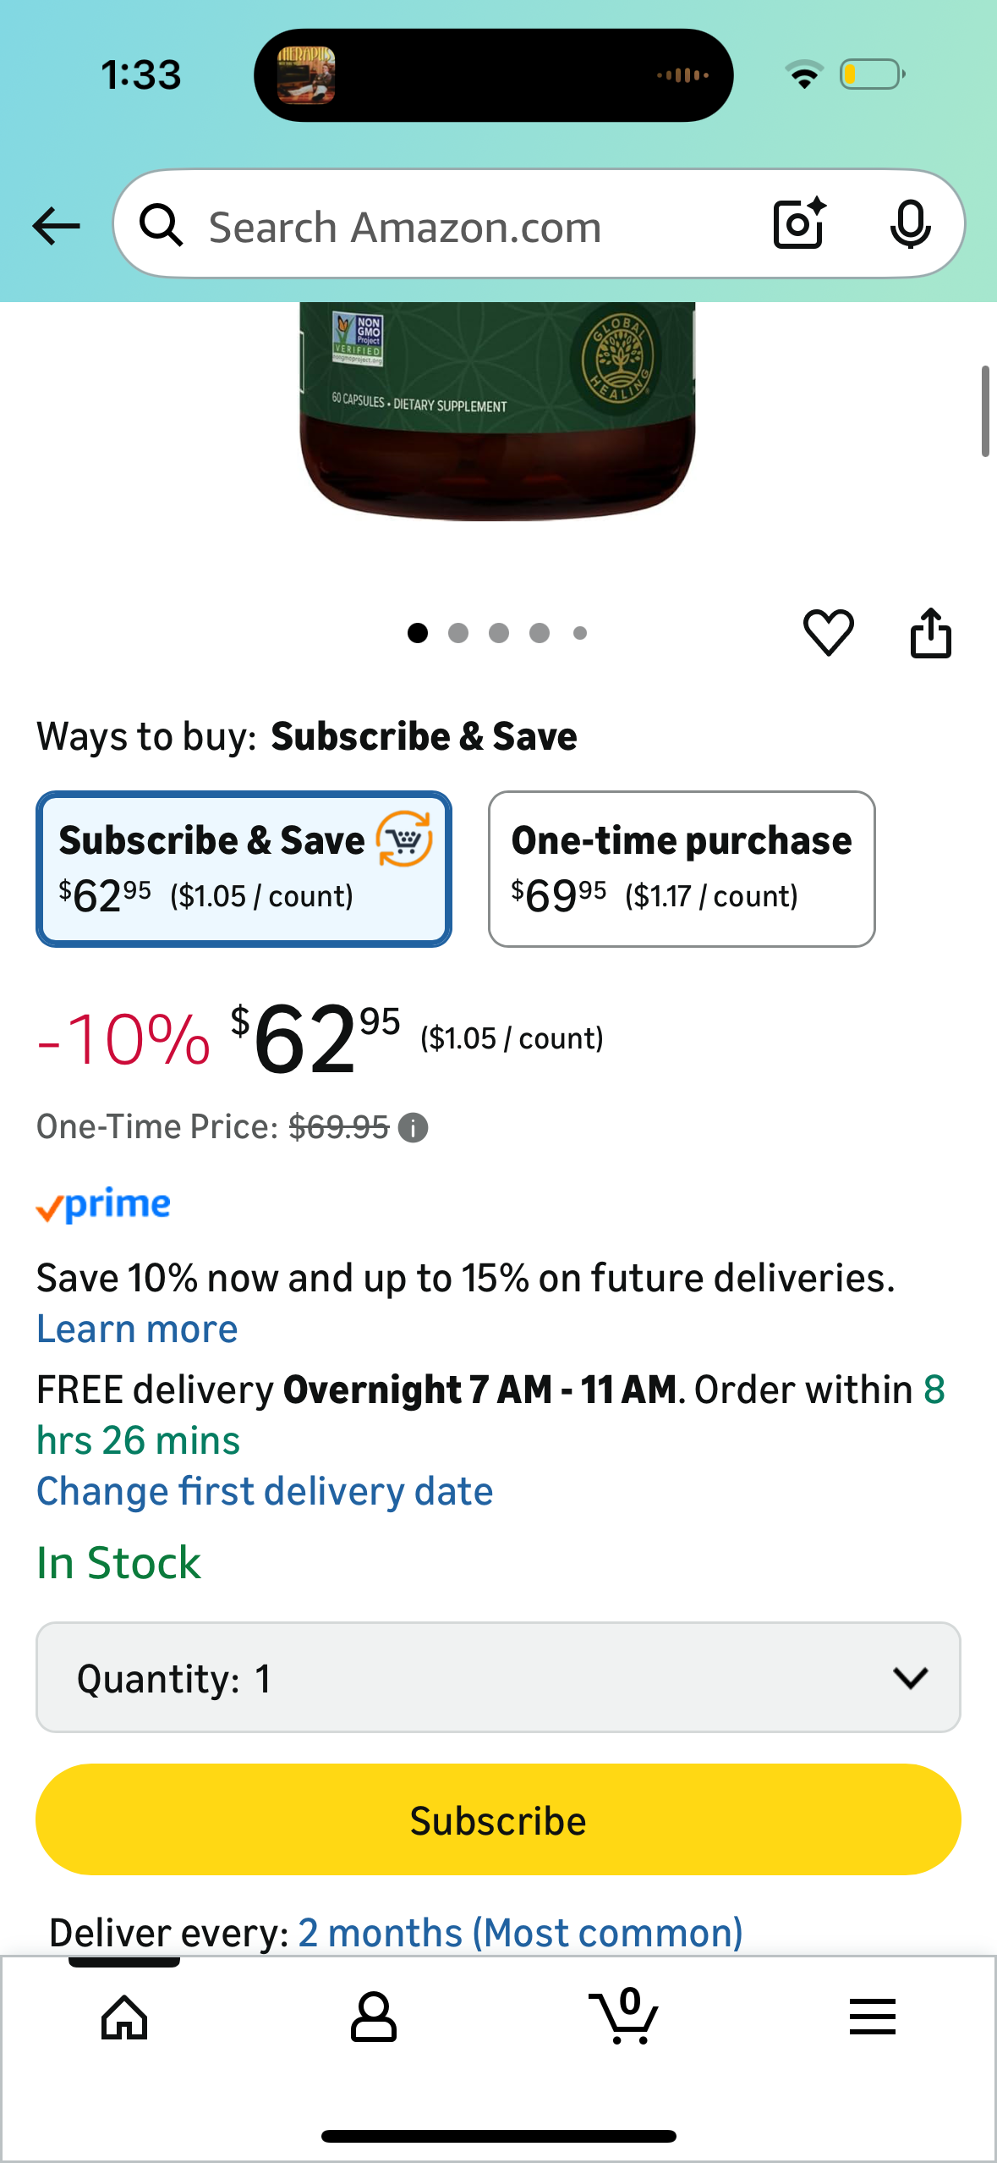Open camera lens search icon
Viewport: 997px width, 2163px height.
(798, 224)
